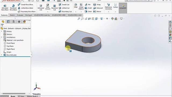The width and height of the screenshot is (172, 97).
Task: Open the SOLIDWORKS CAM tab
Action: 74,15
